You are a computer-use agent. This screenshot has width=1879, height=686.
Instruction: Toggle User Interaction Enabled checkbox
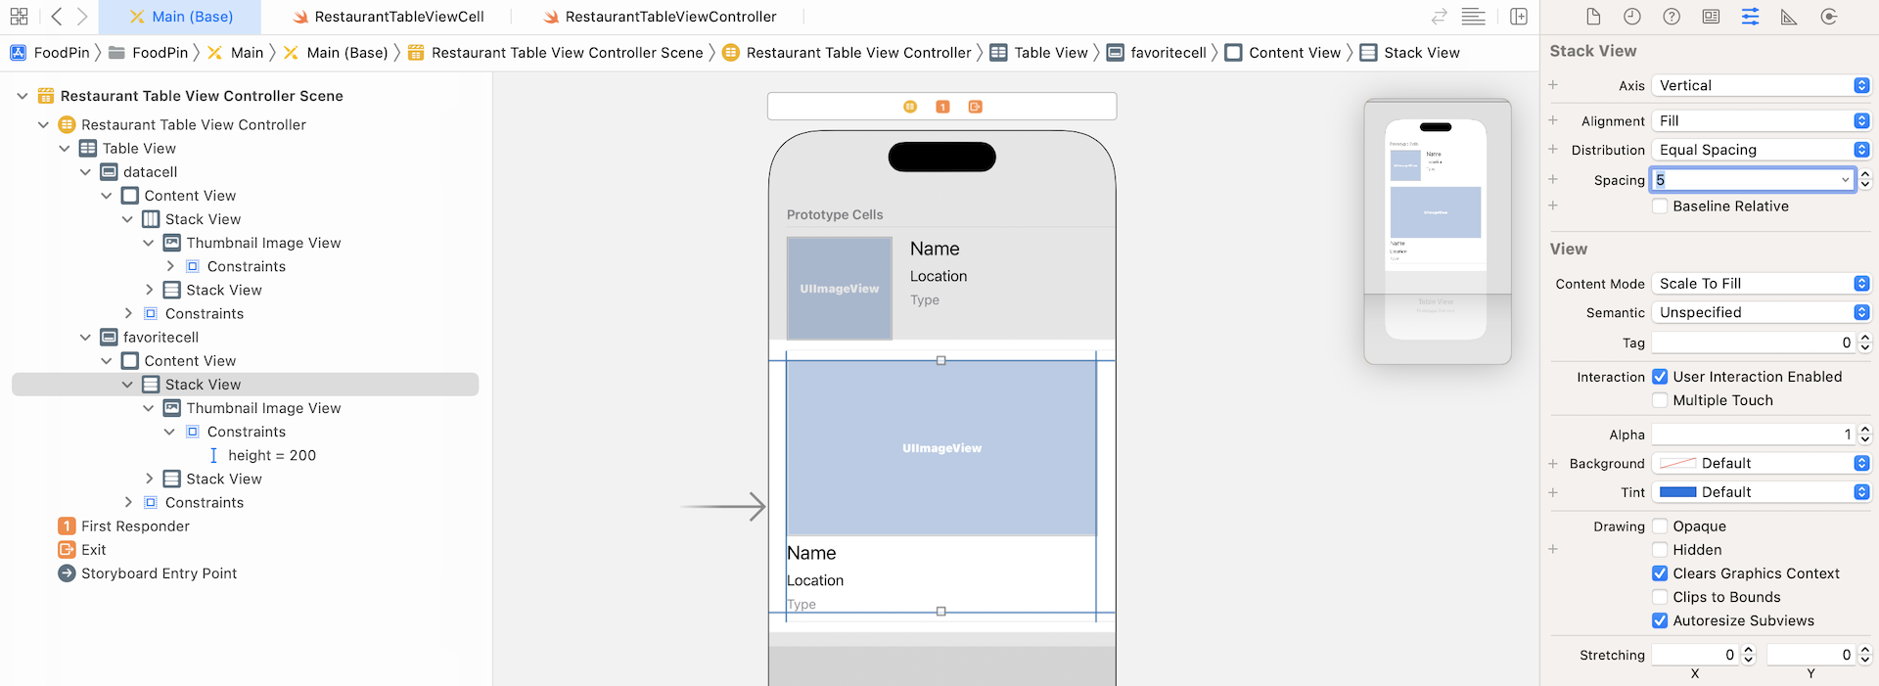point(1660,377)
